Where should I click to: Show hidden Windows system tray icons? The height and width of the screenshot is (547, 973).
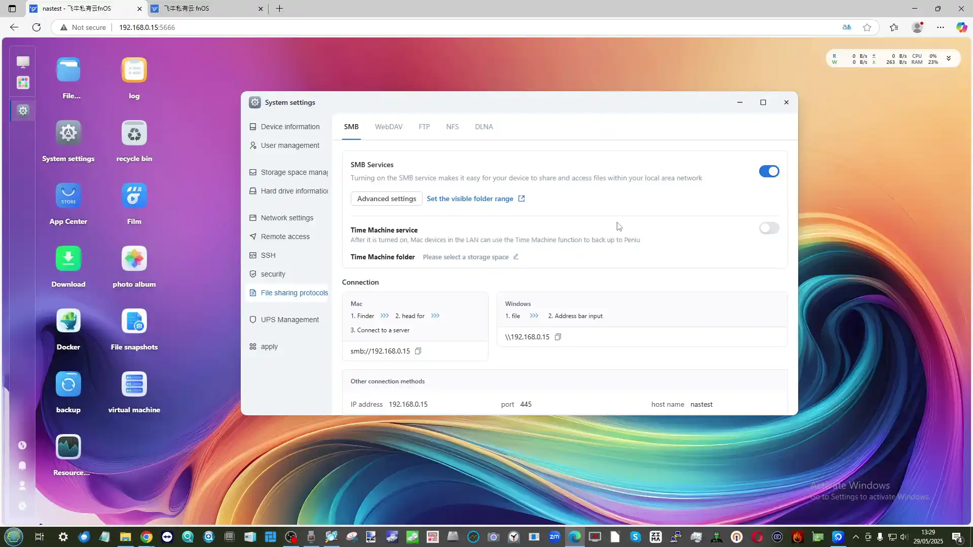point(856,537)
